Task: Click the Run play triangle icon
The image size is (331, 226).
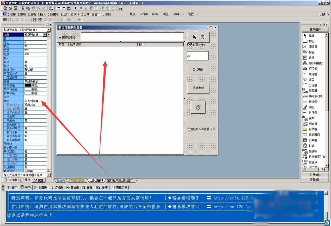Action: click(76, 8)
